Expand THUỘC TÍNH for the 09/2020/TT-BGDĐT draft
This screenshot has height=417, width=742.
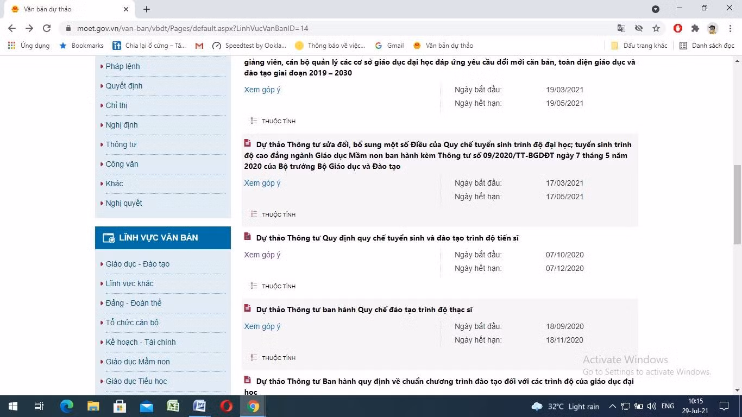pos(273,214)
